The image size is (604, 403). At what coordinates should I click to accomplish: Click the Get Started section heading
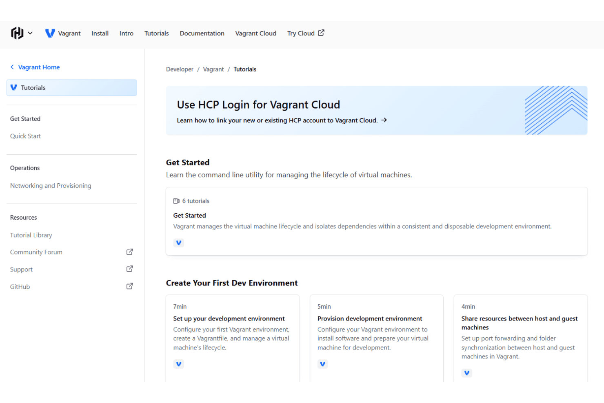(x=188, y=163)
